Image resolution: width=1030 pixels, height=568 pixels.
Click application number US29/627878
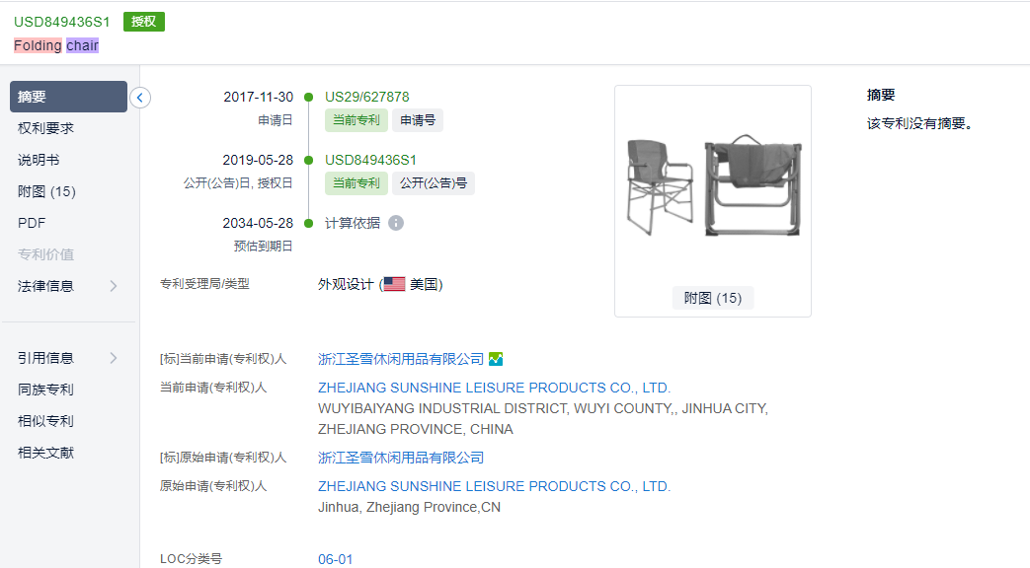tap(367, 97)
